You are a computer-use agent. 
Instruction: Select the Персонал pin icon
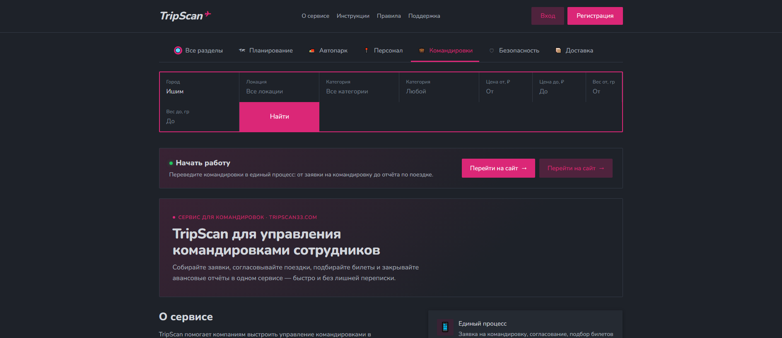367,50
